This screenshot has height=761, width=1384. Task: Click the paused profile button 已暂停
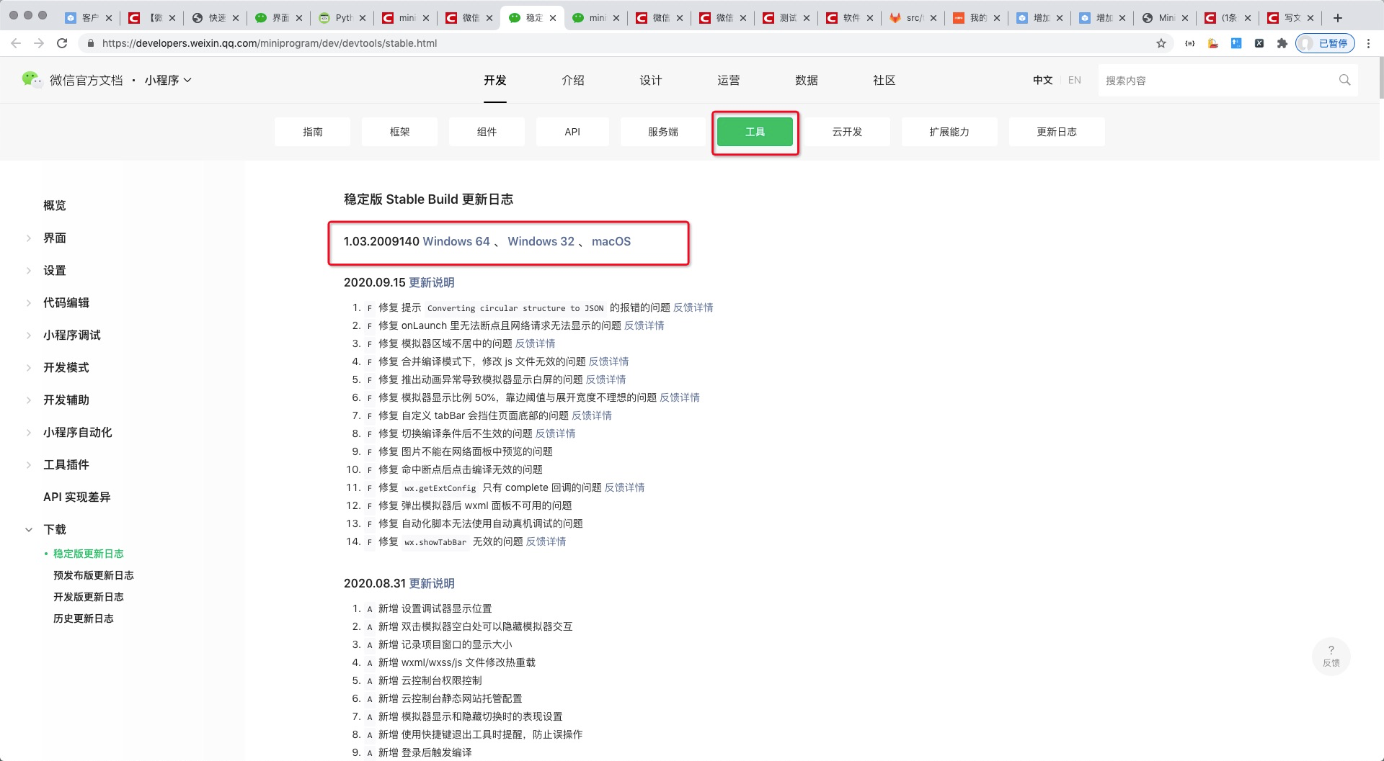pos(1326,43)
